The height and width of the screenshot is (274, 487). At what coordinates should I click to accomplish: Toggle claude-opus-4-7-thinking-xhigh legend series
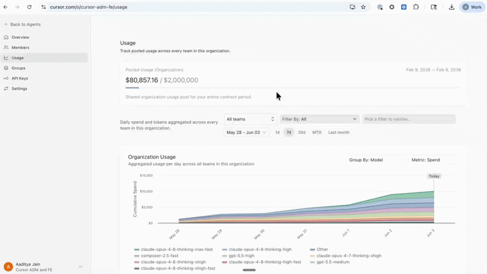(346, 256)
